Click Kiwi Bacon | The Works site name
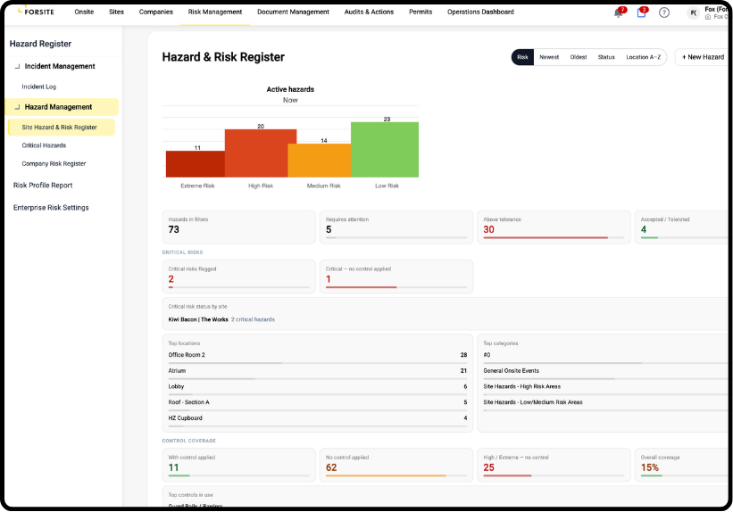This screenshot has width=733, height=512. click(198, 319)
